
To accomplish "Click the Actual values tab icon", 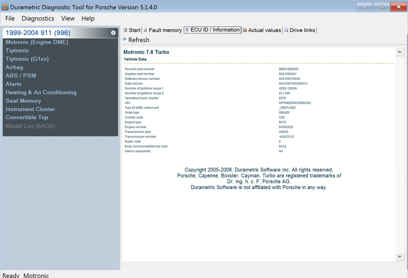I will pyautogui.click(x=244, y=30).
